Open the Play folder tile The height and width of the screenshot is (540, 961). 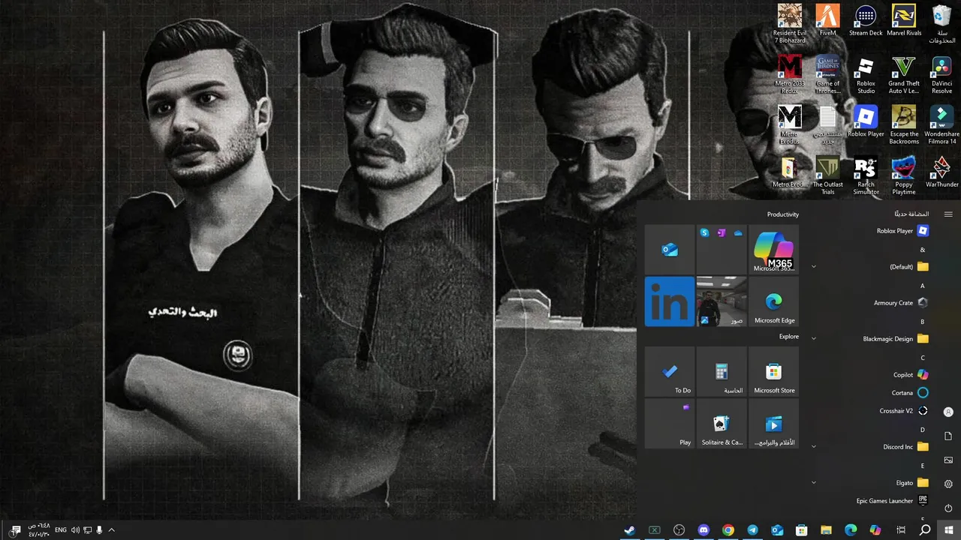tap(670, 423)
